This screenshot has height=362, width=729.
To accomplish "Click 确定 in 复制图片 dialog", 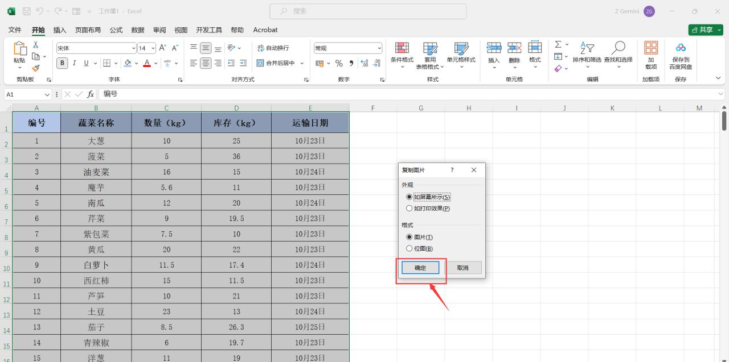I will 420,268.
